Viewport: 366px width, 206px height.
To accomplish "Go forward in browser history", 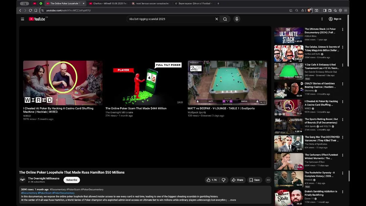I will 25,10.
